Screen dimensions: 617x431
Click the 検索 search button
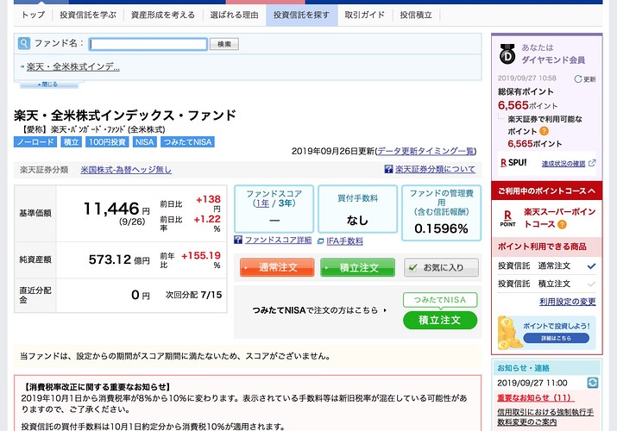point(224,44)
